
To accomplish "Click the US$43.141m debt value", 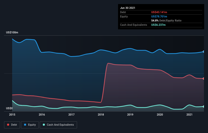I will [159, 12].
